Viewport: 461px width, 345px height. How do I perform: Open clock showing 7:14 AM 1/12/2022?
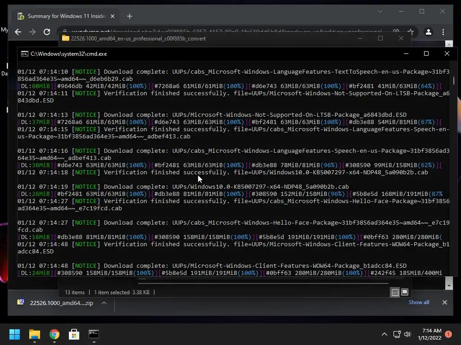pos(429,334)
